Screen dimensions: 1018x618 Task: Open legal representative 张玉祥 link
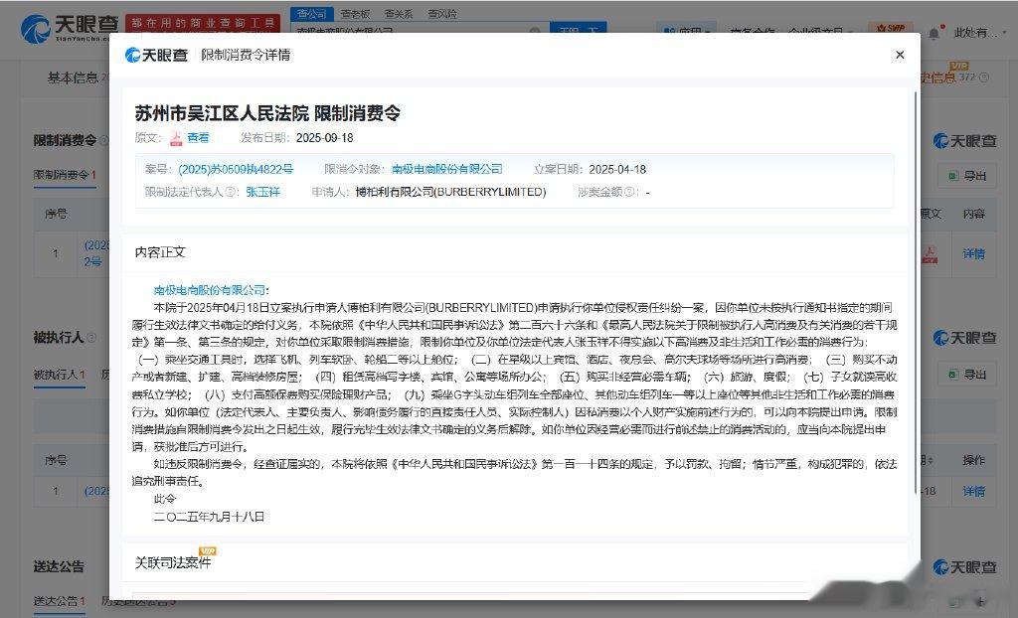click(x=262, y=192)
